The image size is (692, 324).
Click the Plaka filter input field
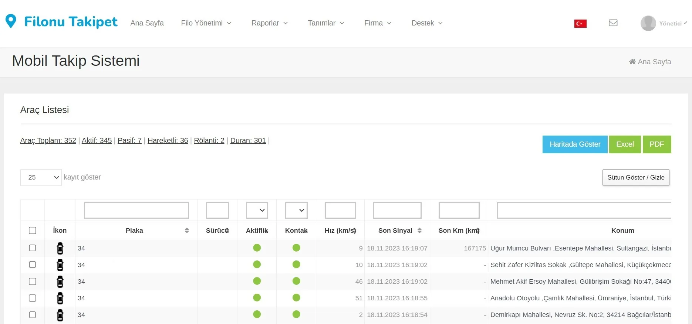point(136,210)
